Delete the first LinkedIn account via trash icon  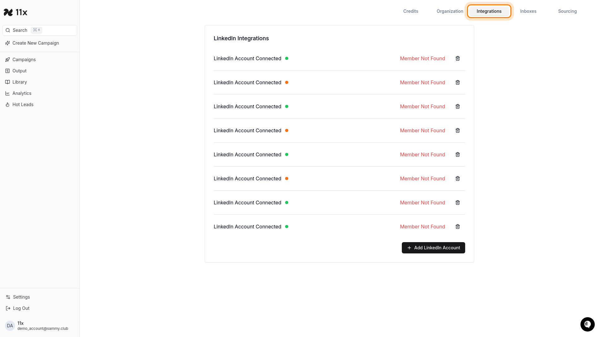click(x=458, y=58)
